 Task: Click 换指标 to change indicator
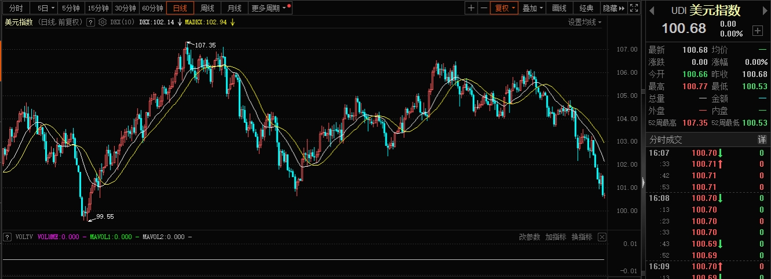pos(581,237)
